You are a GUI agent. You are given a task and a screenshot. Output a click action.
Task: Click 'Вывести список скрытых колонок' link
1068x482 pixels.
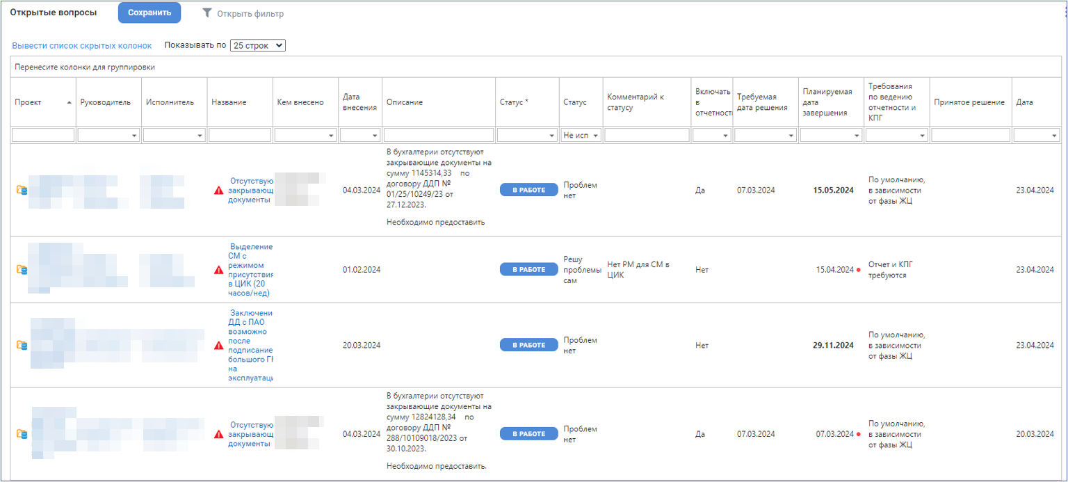point(81,45)
